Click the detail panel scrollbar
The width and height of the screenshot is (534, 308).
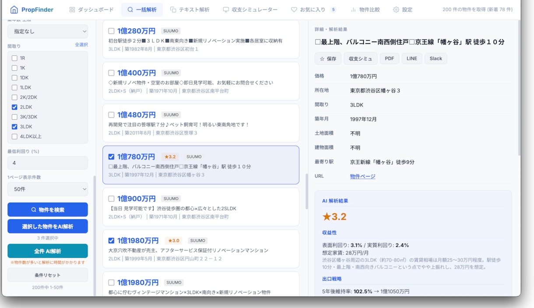click(x=519, y=87)
